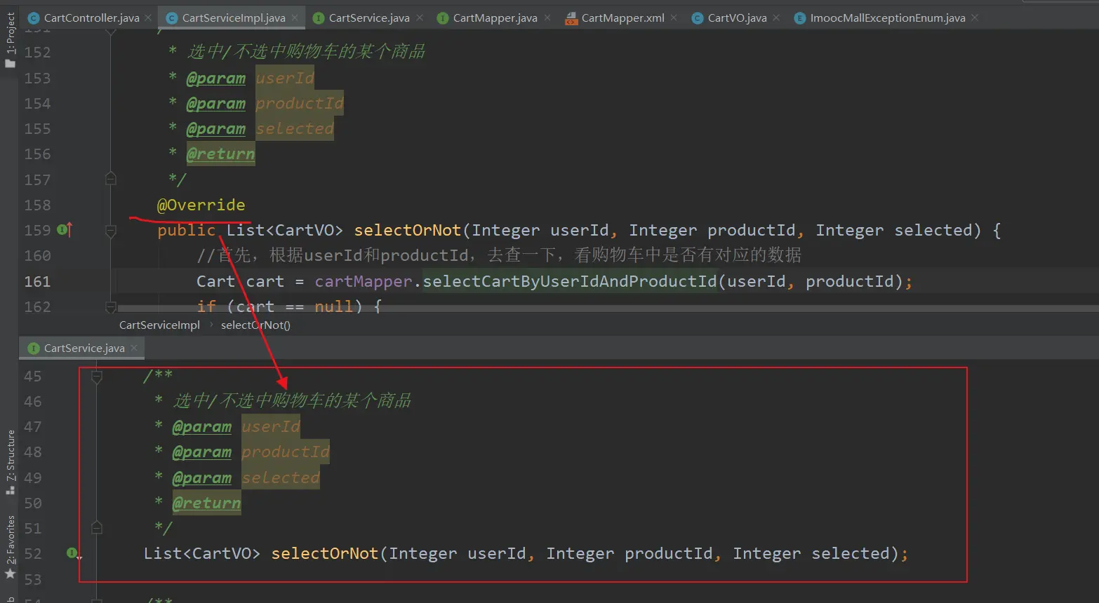Click the horizontal scrollbar of the upper editor

(604, 308)
